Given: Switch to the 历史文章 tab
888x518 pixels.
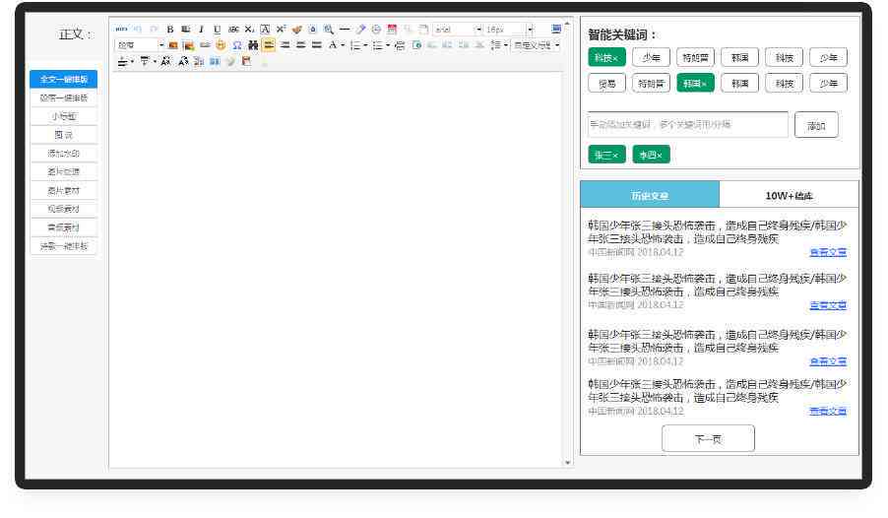Looking at the screenshot, I should [650, 196].
